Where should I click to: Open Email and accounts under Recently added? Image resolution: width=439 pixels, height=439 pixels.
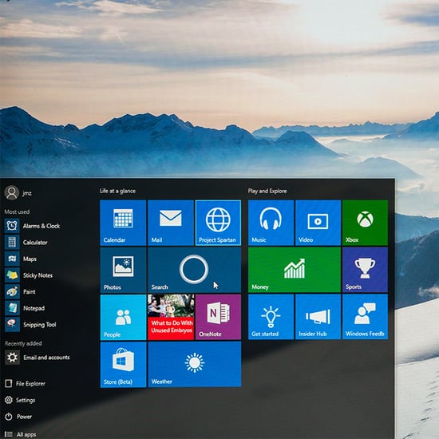pyautogui.click(x=38, y=358)
